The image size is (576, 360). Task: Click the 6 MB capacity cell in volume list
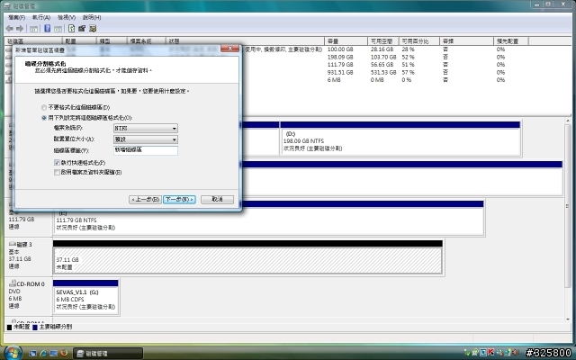[x=334, y=80]
